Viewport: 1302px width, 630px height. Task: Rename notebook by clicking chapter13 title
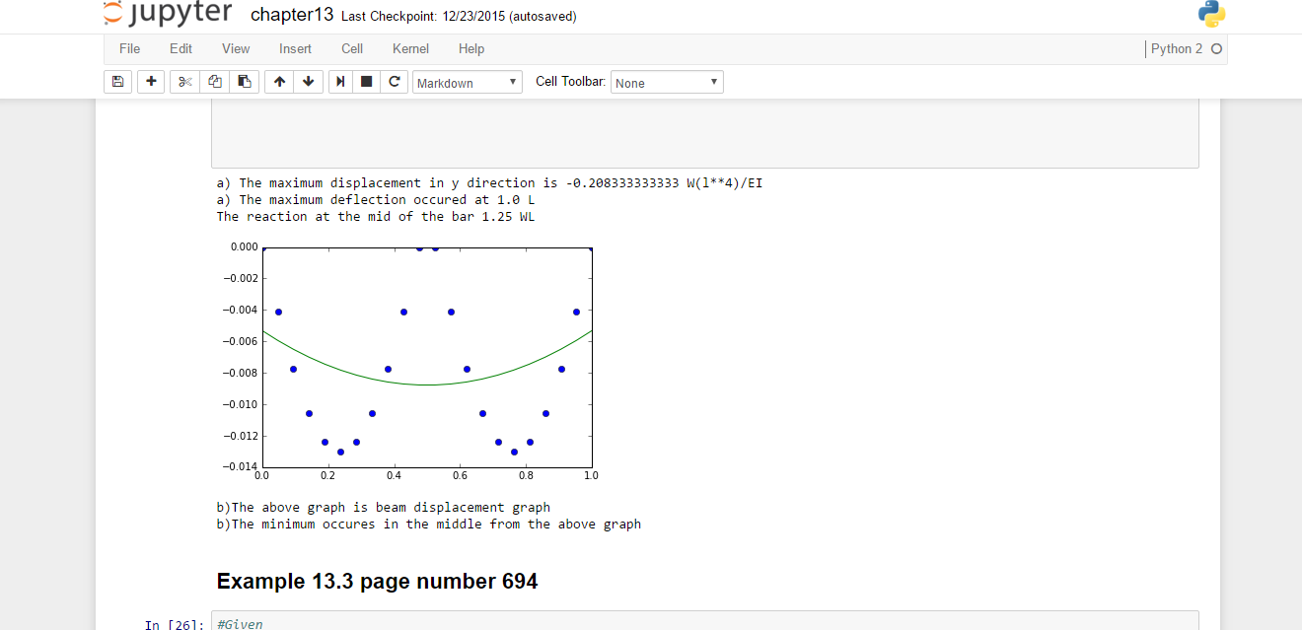point(292,15)
